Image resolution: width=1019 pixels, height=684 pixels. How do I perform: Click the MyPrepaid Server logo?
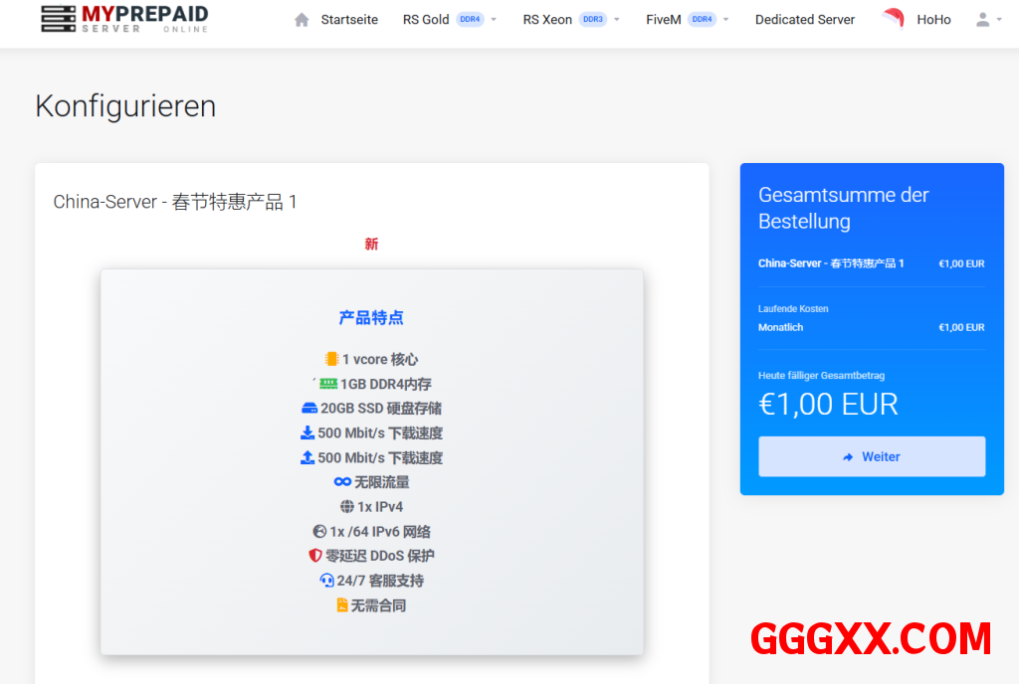coord(124,19)
